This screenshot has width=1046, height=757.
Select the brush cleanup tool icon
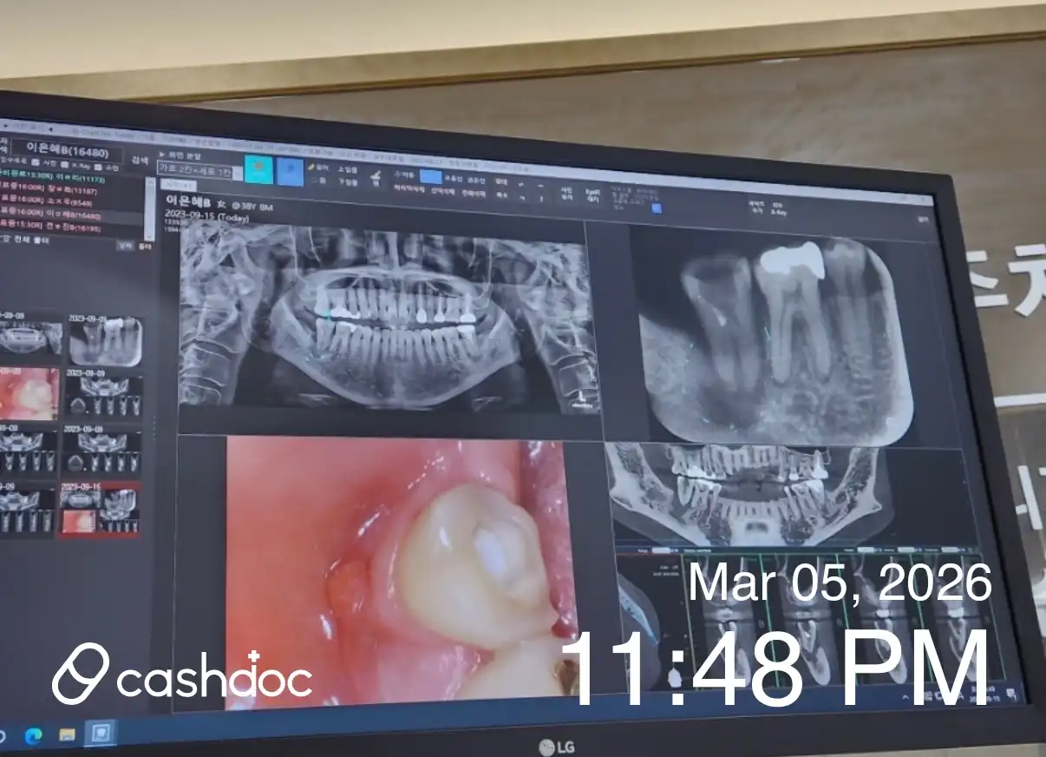(376, 179)
